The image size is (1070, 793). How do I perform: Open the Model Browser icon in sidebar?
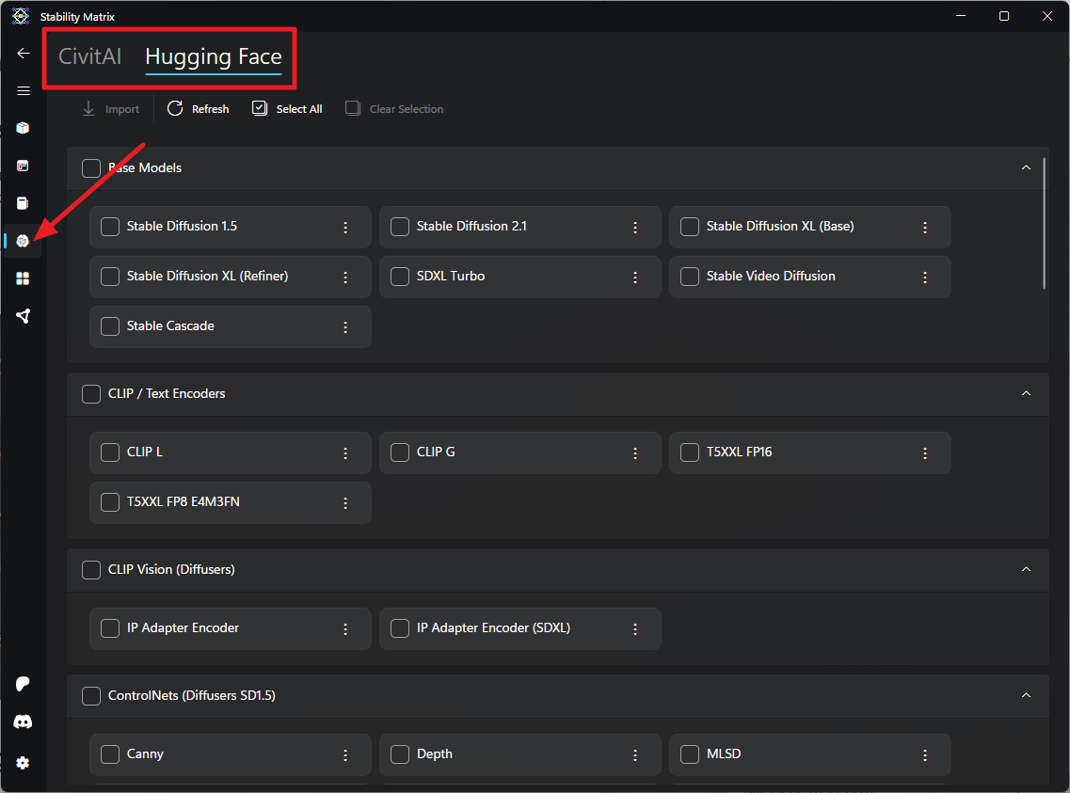pyautogui.click(x=23, y=241)
